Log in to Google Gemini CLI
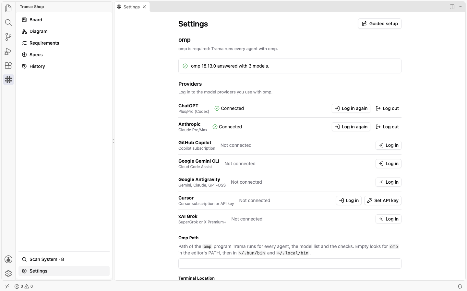This screenshot has height=291, width=467. tap(389, 164)
